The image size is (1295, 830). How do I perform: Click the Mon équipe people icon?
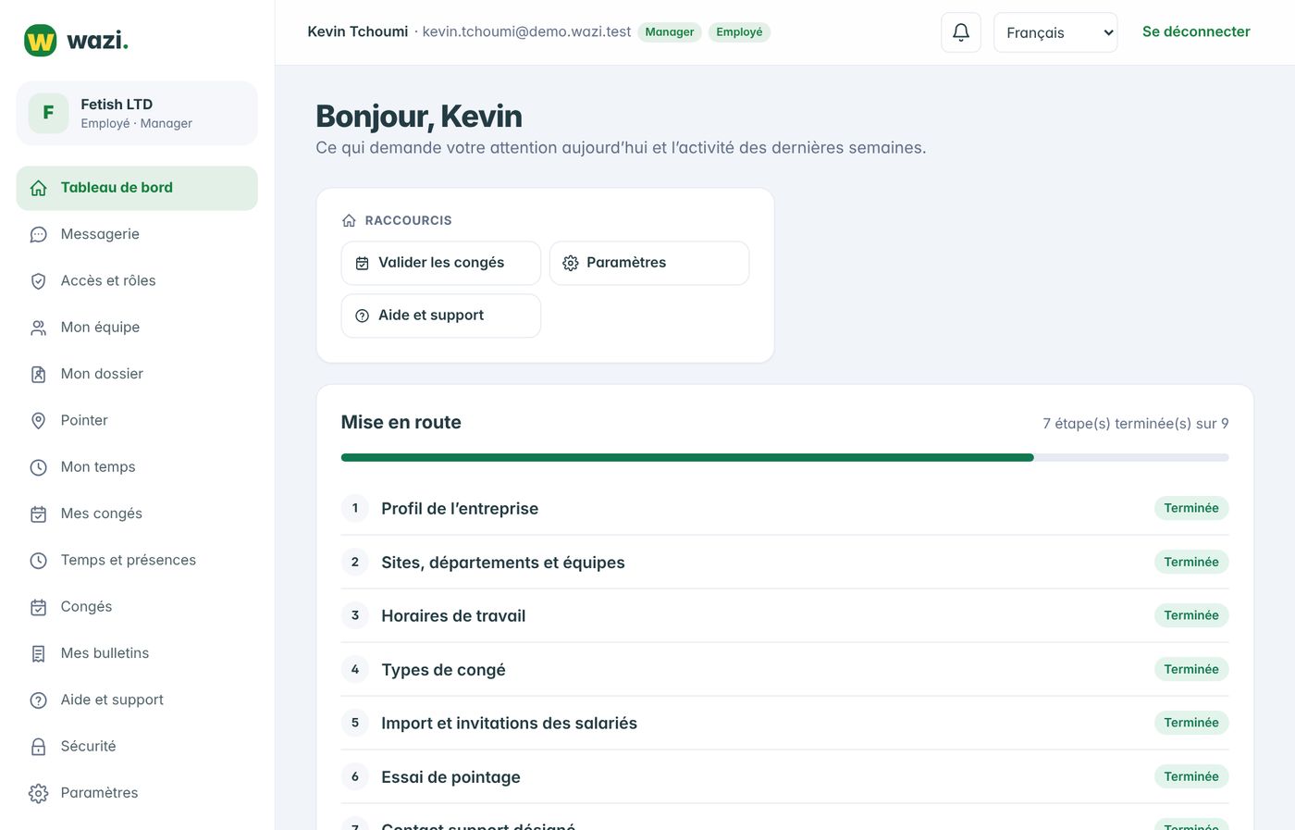pos(38,328)
